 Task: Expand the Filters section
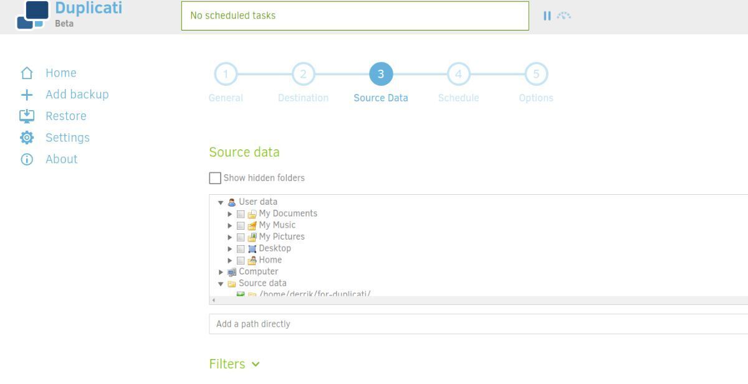(234, 364)
